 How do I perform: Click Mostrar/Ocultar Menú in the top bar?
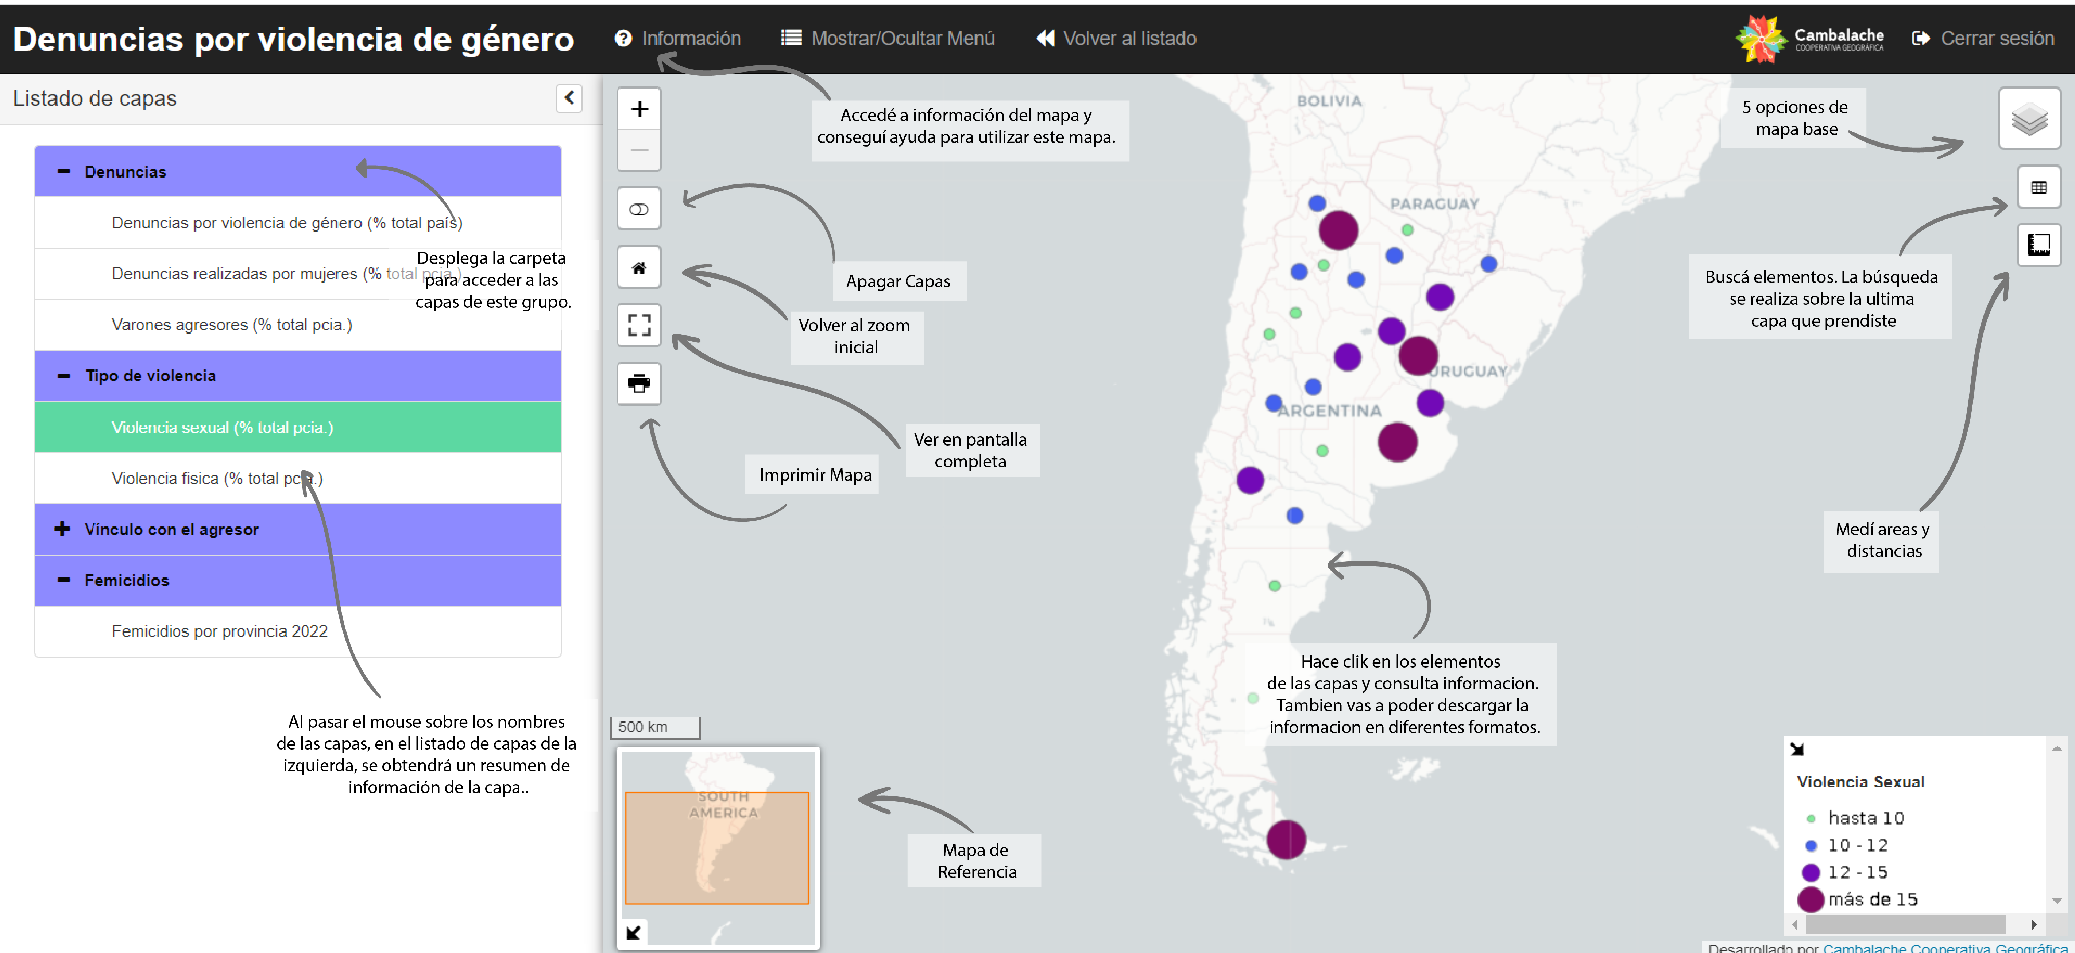click(x=888, y=39)
